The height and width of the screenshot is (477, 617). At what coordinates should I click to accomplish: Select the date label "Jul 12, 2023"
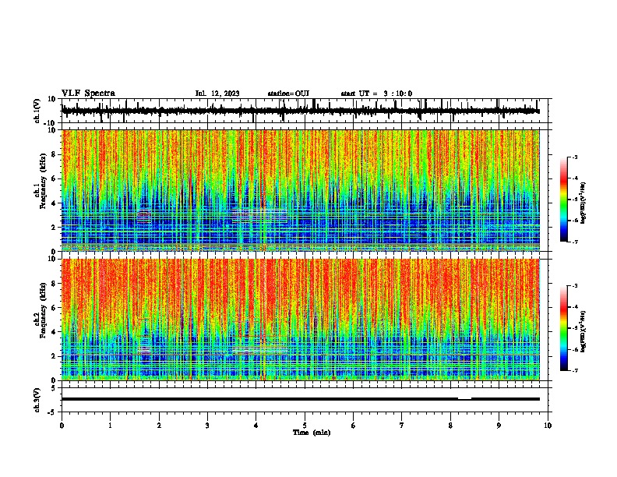coord(217,94)
